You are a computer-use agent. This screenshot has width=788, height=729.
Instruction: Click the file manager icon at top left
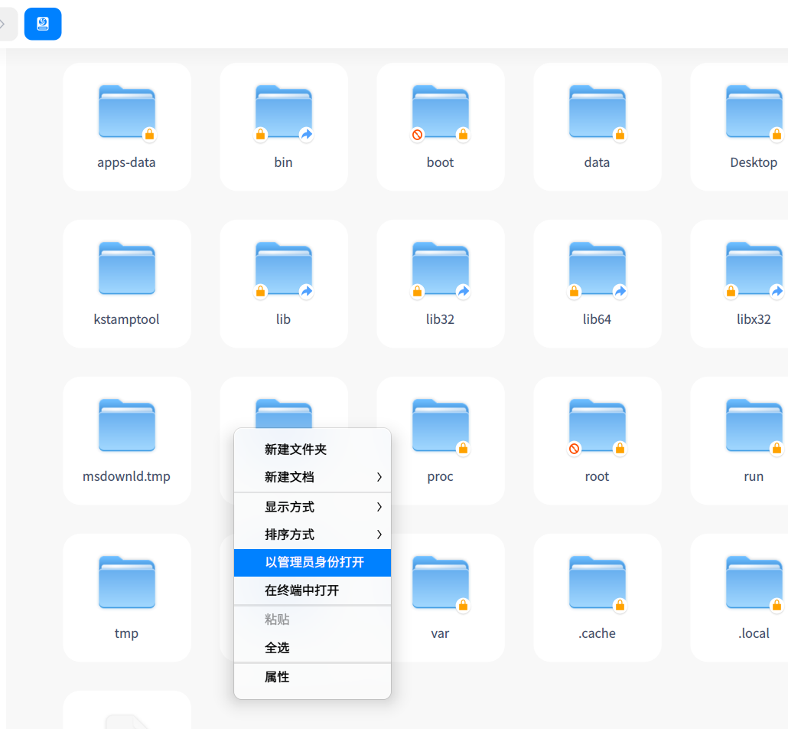pyautogui.click(x=43, y=24)
